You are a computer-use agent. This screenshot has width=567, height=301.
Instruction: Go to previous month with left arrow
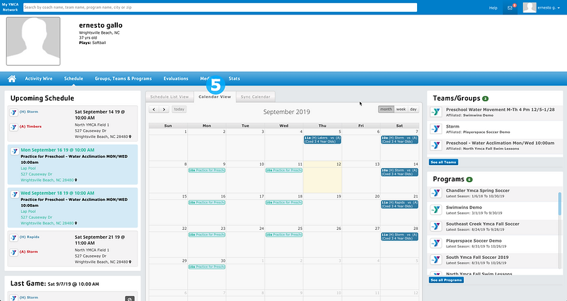pos(154,109)
